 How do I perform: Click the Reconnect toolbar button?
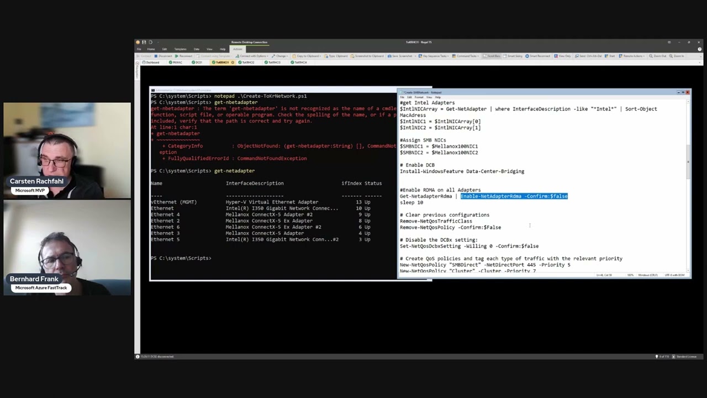pyautogui.click(x=183, y=56)
